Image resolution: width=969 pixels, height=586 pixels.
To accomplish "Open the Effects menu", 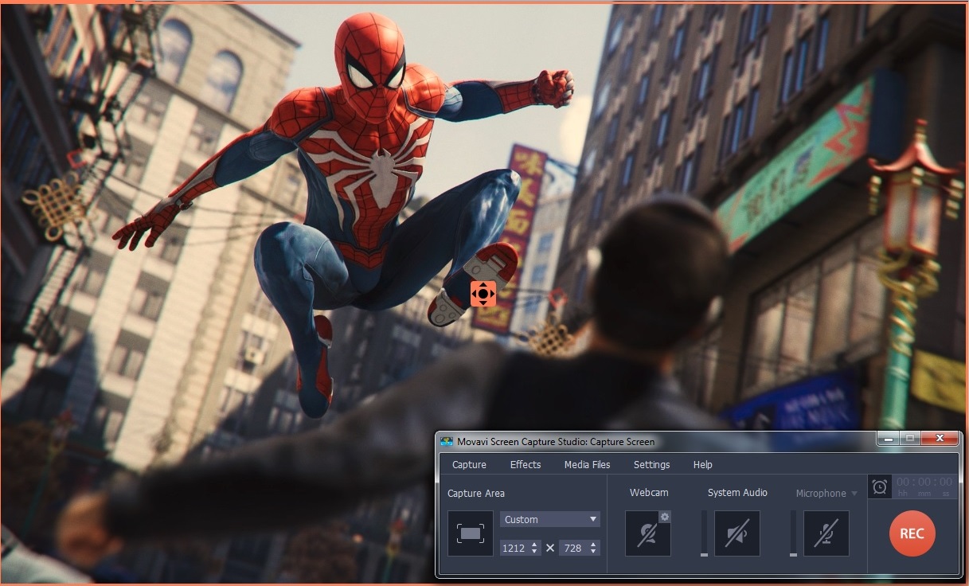I will point(526,464).
